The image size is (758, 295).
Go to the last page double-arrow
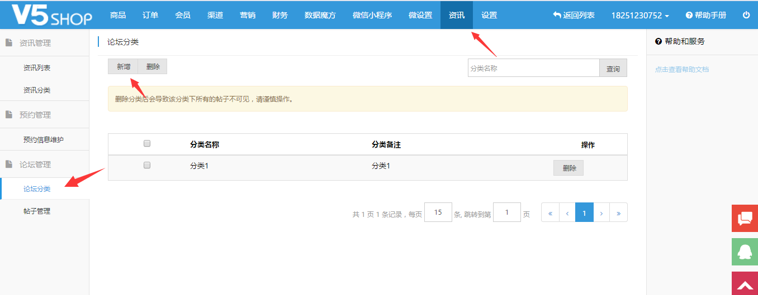[x=618, y=212]
